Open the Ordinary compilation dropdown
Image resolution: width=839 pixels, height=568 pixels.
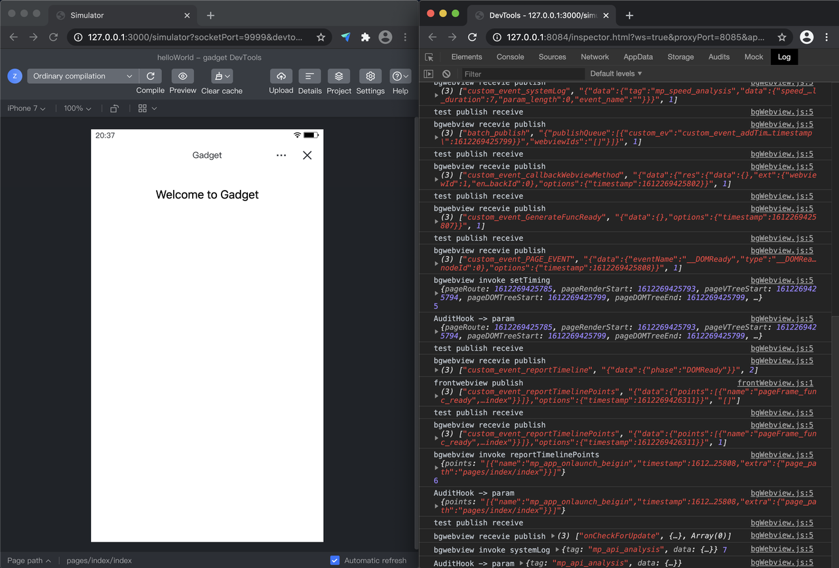coord(81,76)
